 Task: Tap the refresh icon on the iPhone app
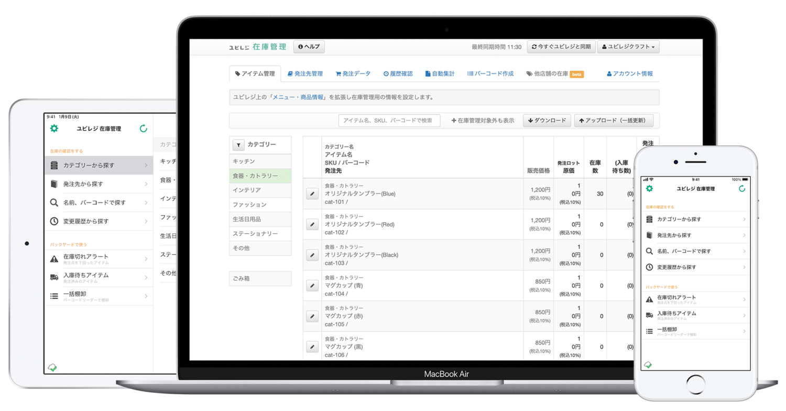[742, 189]
